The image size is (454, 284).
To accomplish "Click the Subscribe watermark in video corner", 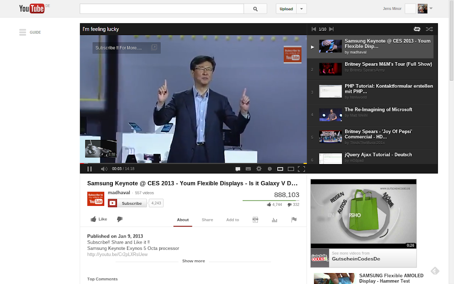I will (x=292, y=55).
